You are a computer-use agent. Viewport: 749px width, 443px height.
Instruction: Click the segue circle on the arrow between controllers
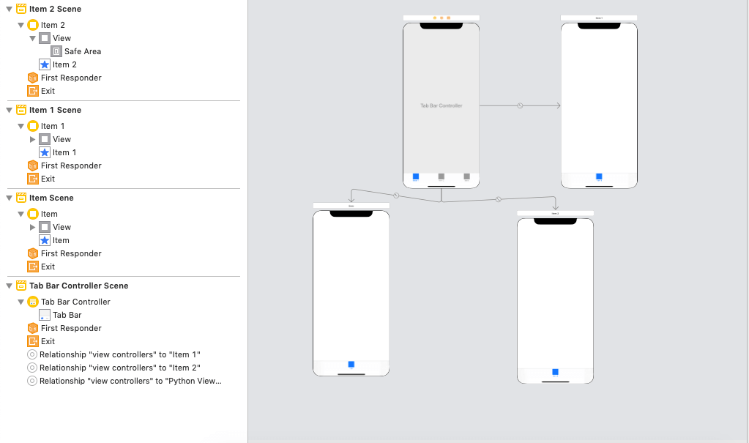tap(519, 105)
